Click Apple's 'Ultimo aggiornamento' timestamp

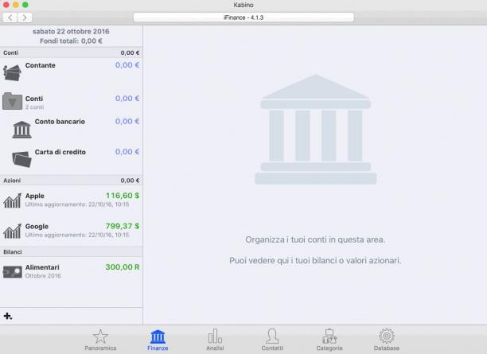[x=77, y=204]
